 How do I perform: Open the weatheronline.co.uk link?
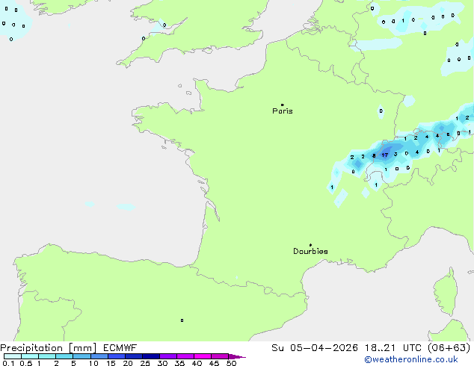[x=411, y=359]
